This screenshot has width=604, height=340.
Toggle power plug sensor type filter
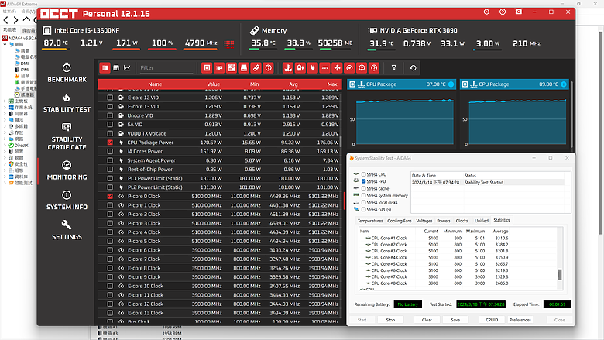[x=312, y=68]
